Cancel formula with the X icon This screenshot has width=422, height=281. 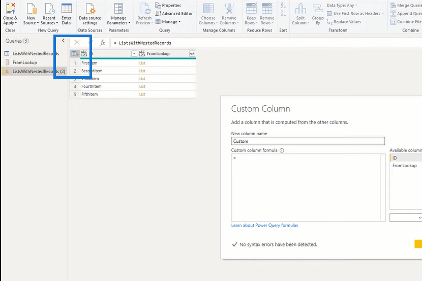pos(77,43)
